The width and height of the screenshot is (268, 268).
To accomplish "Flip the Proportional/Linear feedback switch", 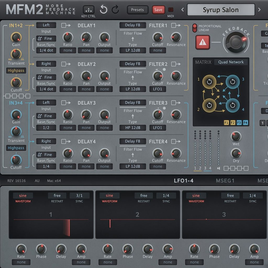I will [194, 28].
